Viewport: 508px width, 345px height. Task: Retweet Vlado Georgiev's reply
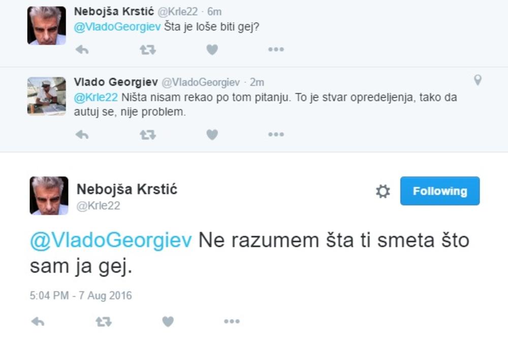tap(147, 134)
